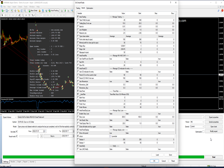Tick the Slow MA checkbox

click(x=78, y=65)
